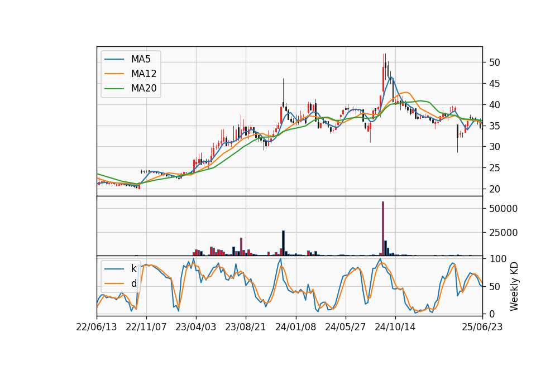Click the MA5 legend label
Image resolution: width=536 pixels, height=385 pixels.
[x=141, y=59]
